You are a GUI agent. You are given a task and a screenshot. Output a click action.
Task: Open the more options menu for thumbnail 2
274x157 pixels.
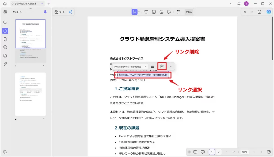44,119
